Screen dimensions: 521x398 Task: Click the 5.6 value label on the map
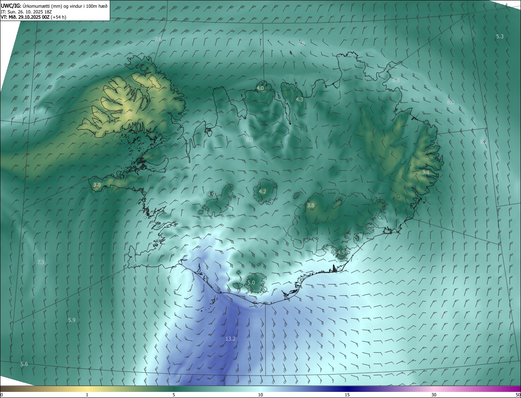24,364
